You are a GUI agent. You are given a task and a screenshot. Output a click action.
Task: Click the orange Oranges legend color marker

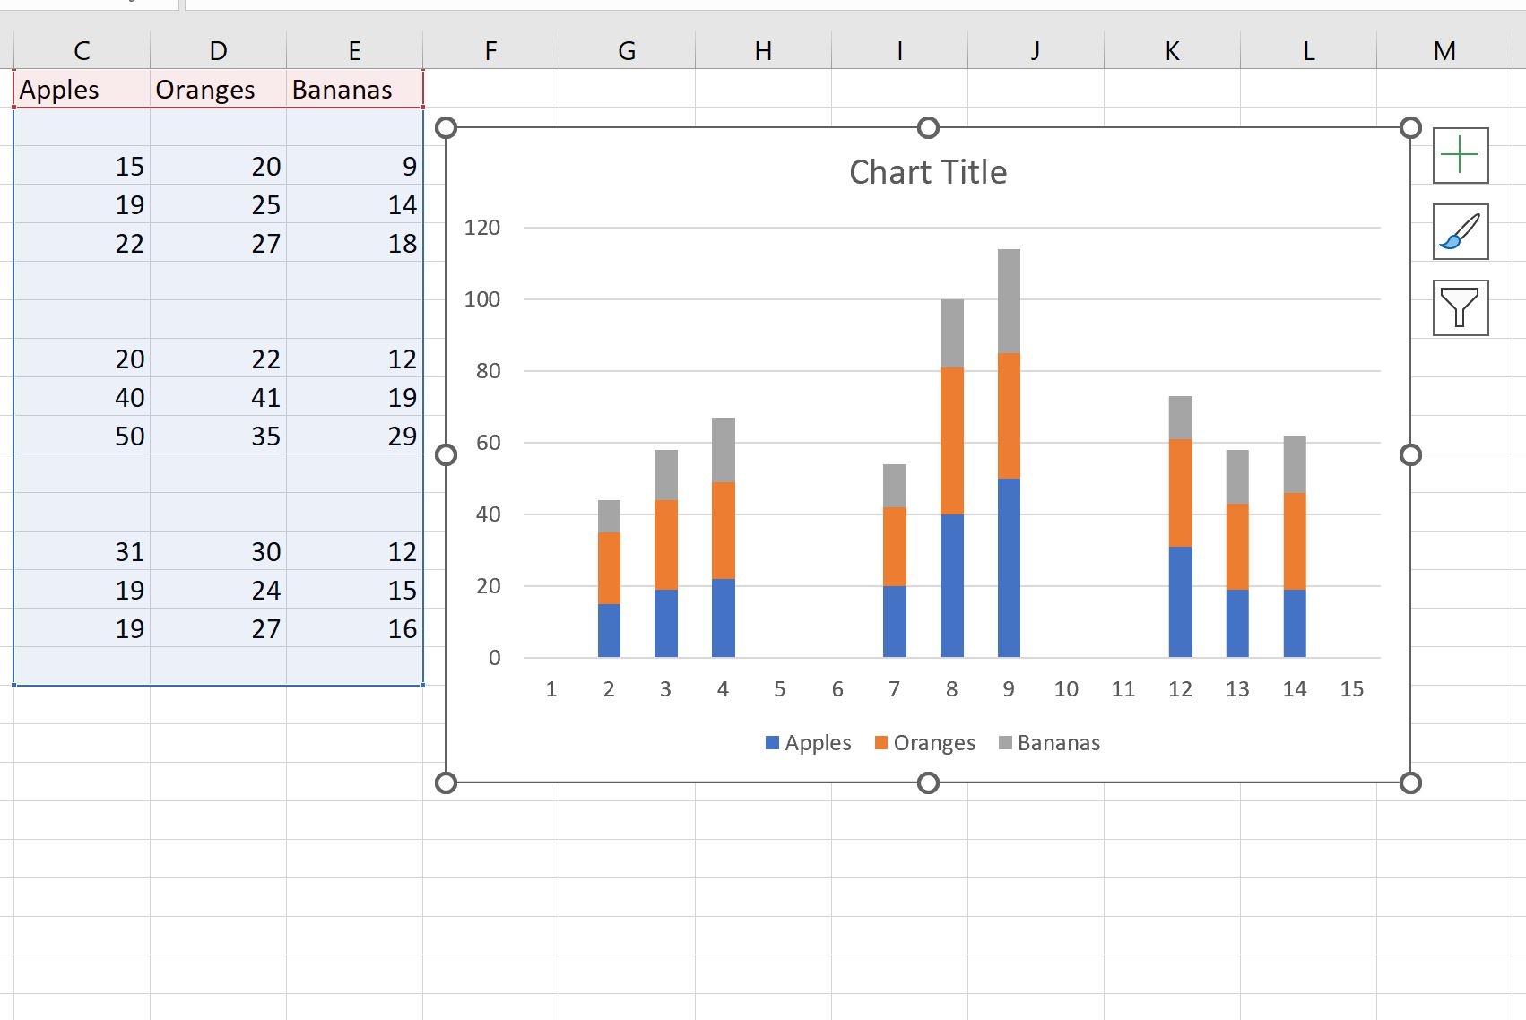tap(881, 742)
